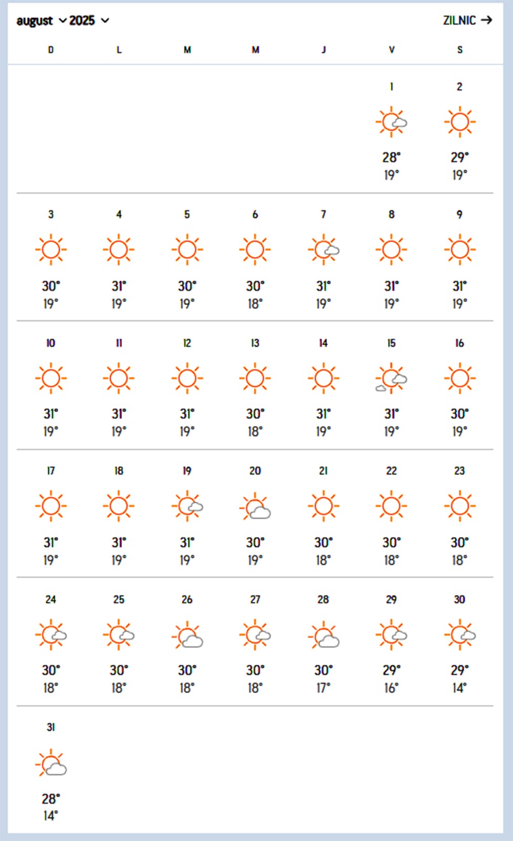Click the V weekday column header
The width and height of the screenshot is (513, 841).
coord(392,50)
